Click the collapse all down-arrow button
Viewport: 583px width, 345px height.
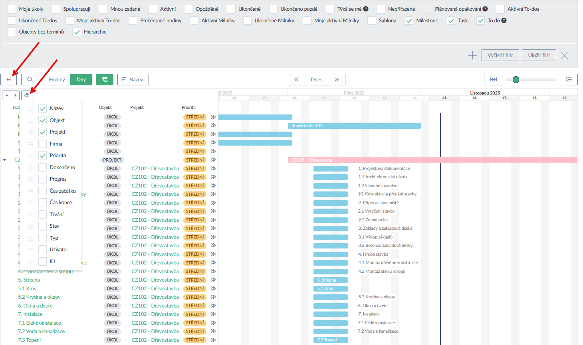[7, 95]
